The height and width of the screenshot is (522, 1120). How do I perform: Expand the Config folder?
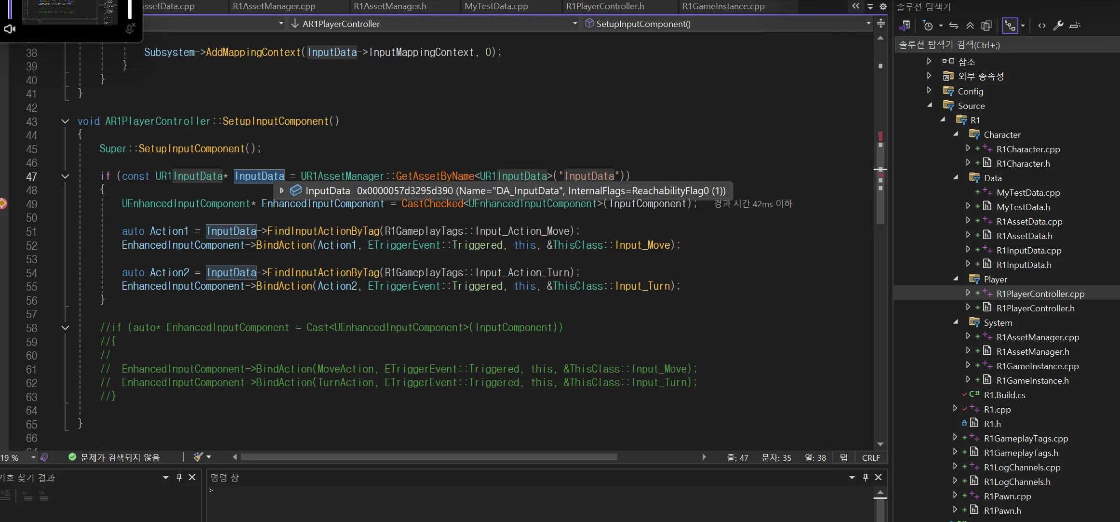point(929,90)
